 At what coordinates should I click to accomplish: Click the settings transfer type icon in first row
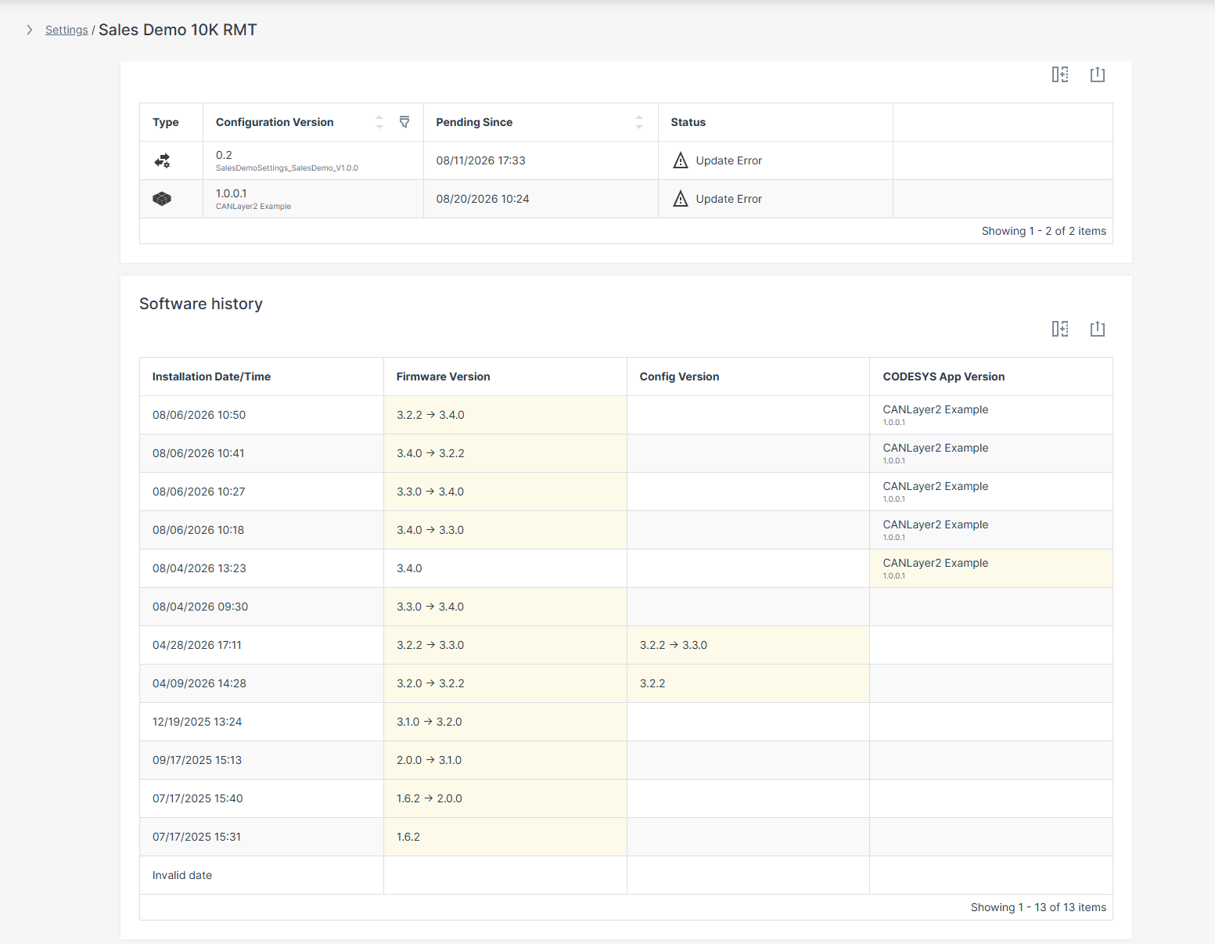pyautogui.click(x=162, y=160)
